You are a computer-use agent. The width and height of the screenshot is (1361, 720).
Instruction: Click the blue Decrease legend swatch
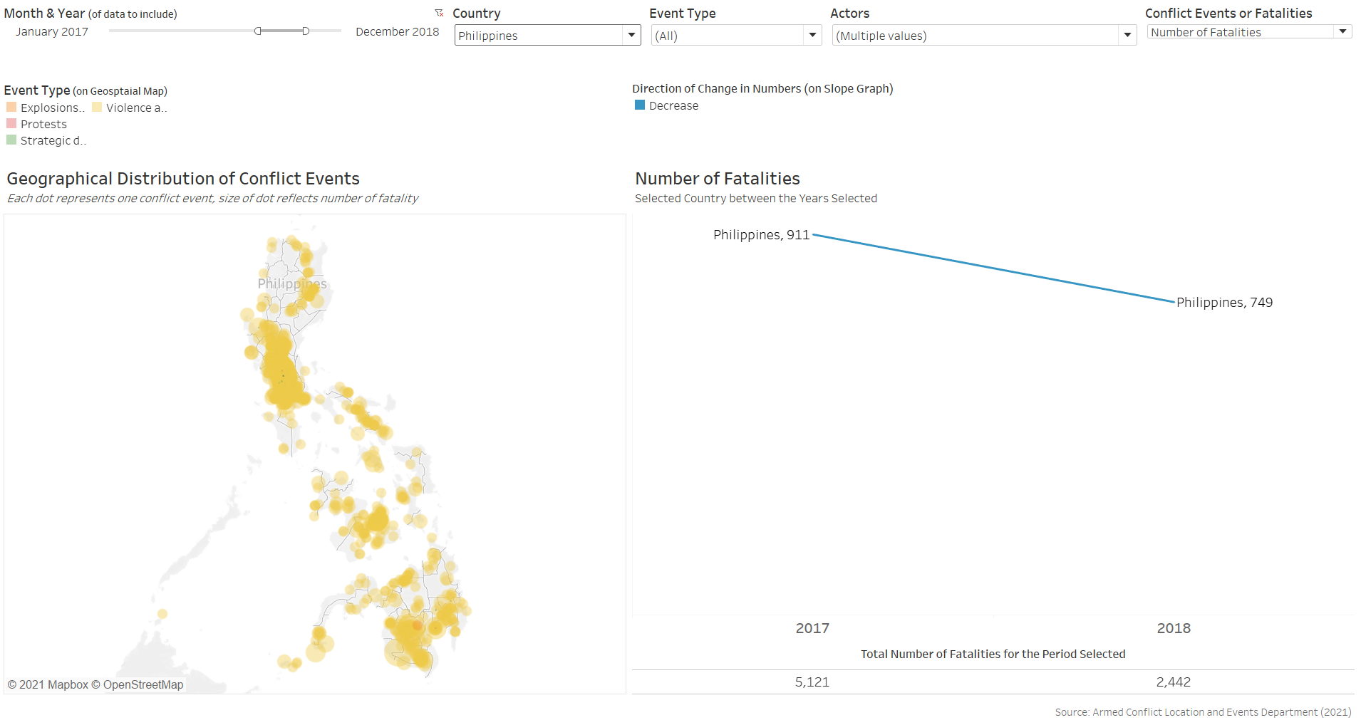pos(640,105)
